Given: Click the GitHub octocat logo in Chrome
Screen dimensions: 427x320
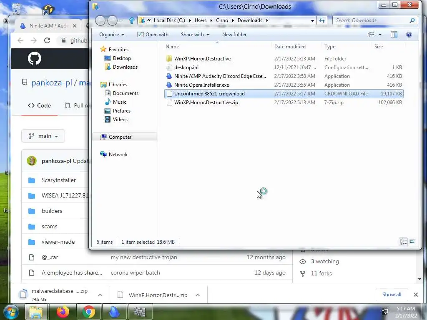Looking at the screenshot, I should click(35, 58).
